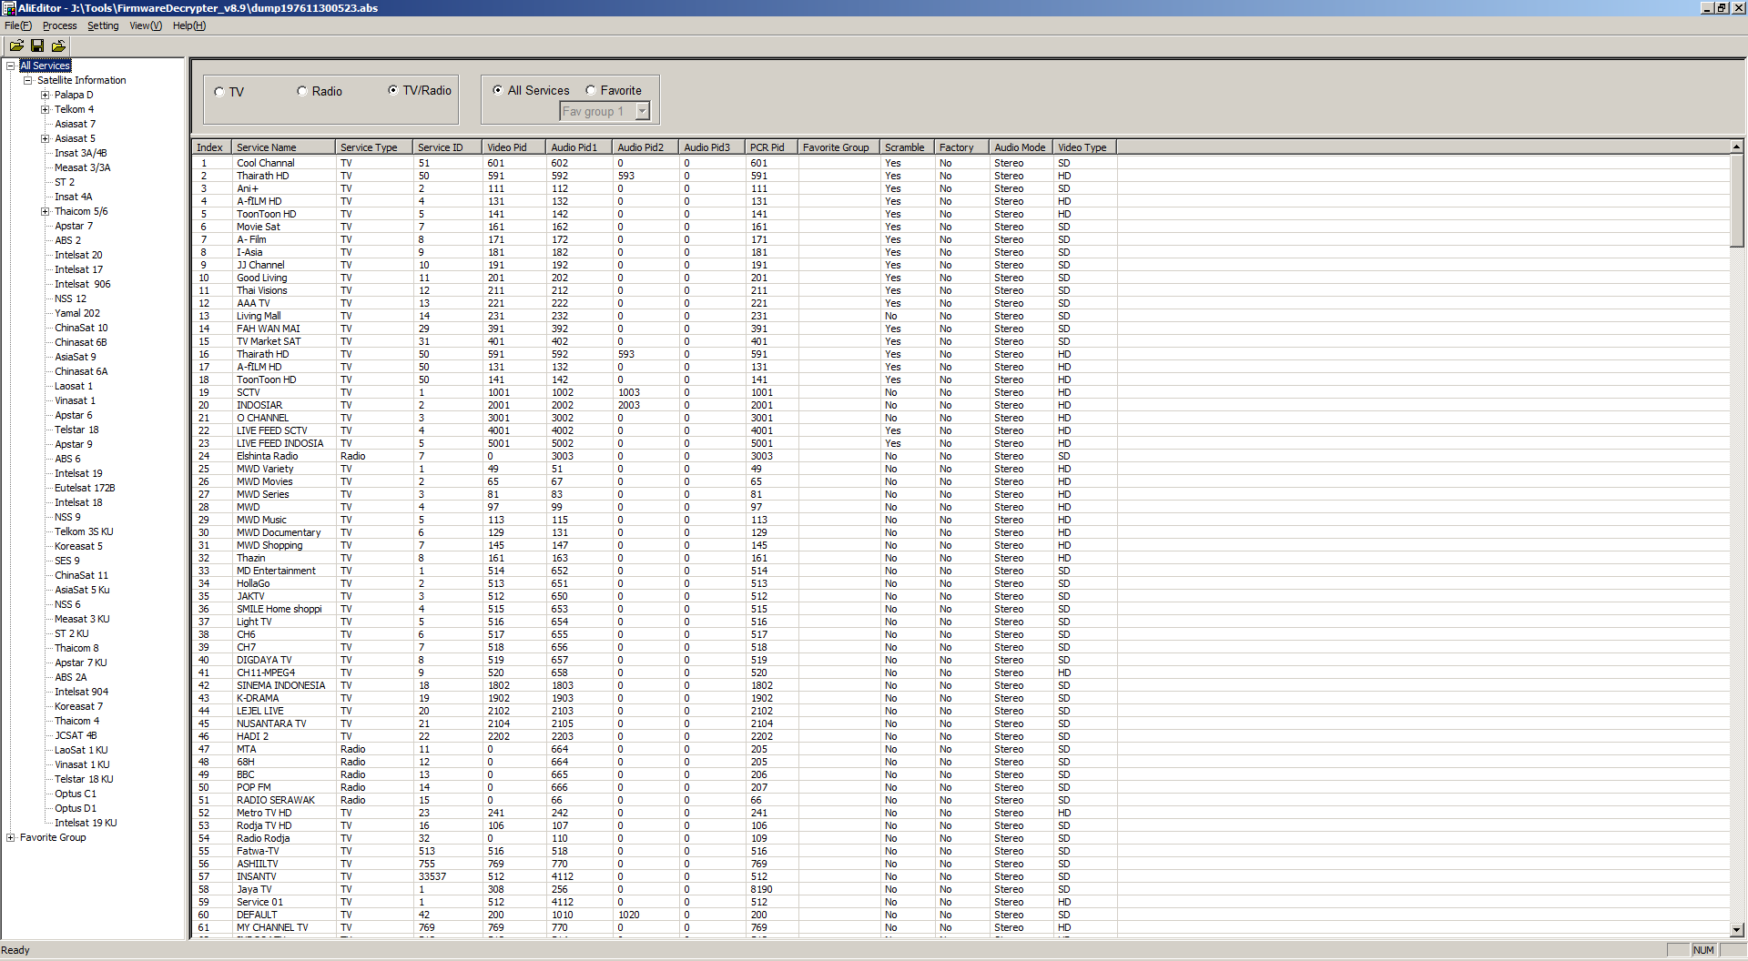The image size is (1748, 961).
Task: Select Optus D1 in the satellite tree
Action: pyautogui.click(x=75, y=808)
